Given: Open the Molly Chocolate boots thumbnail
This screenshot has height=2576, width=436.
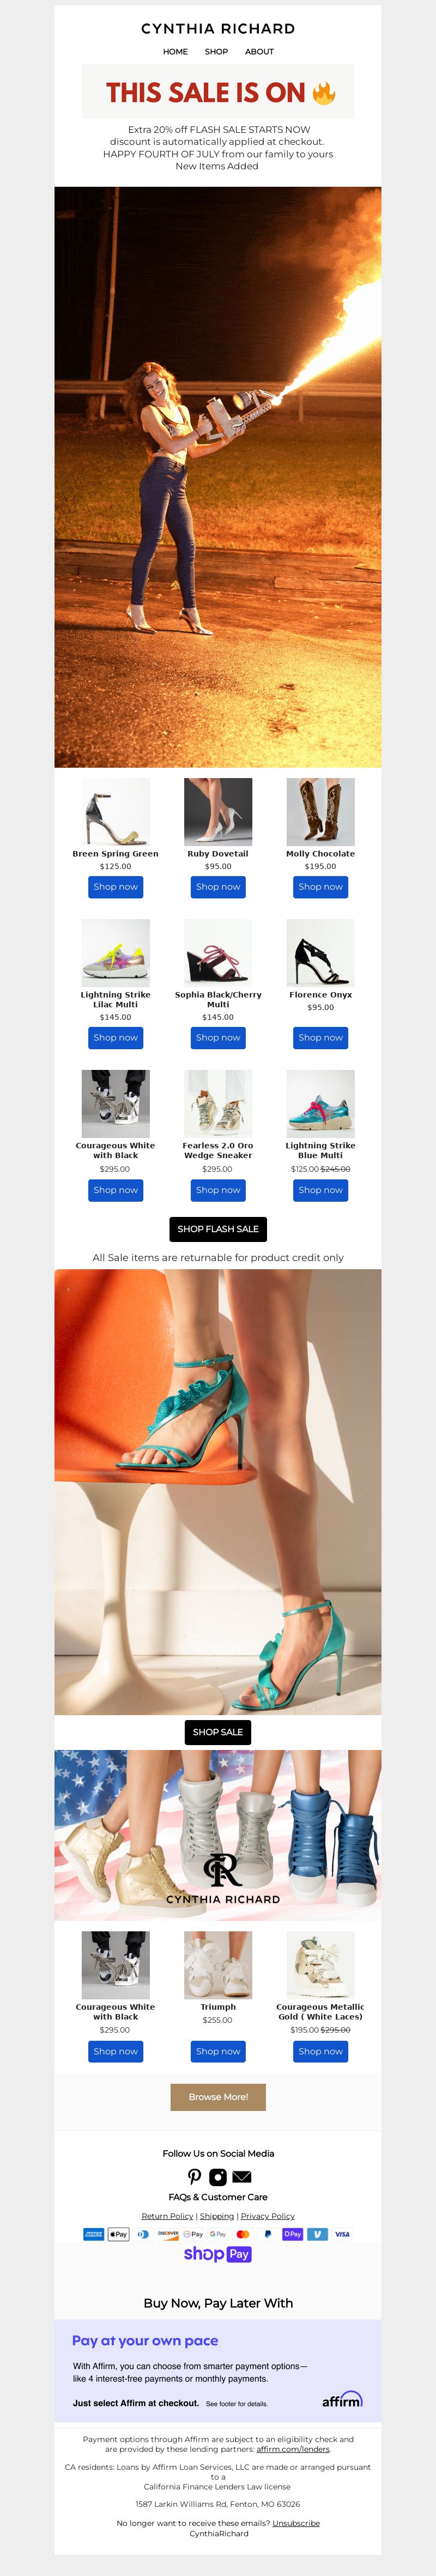Looking at the screenshot, I should [320, 812].
